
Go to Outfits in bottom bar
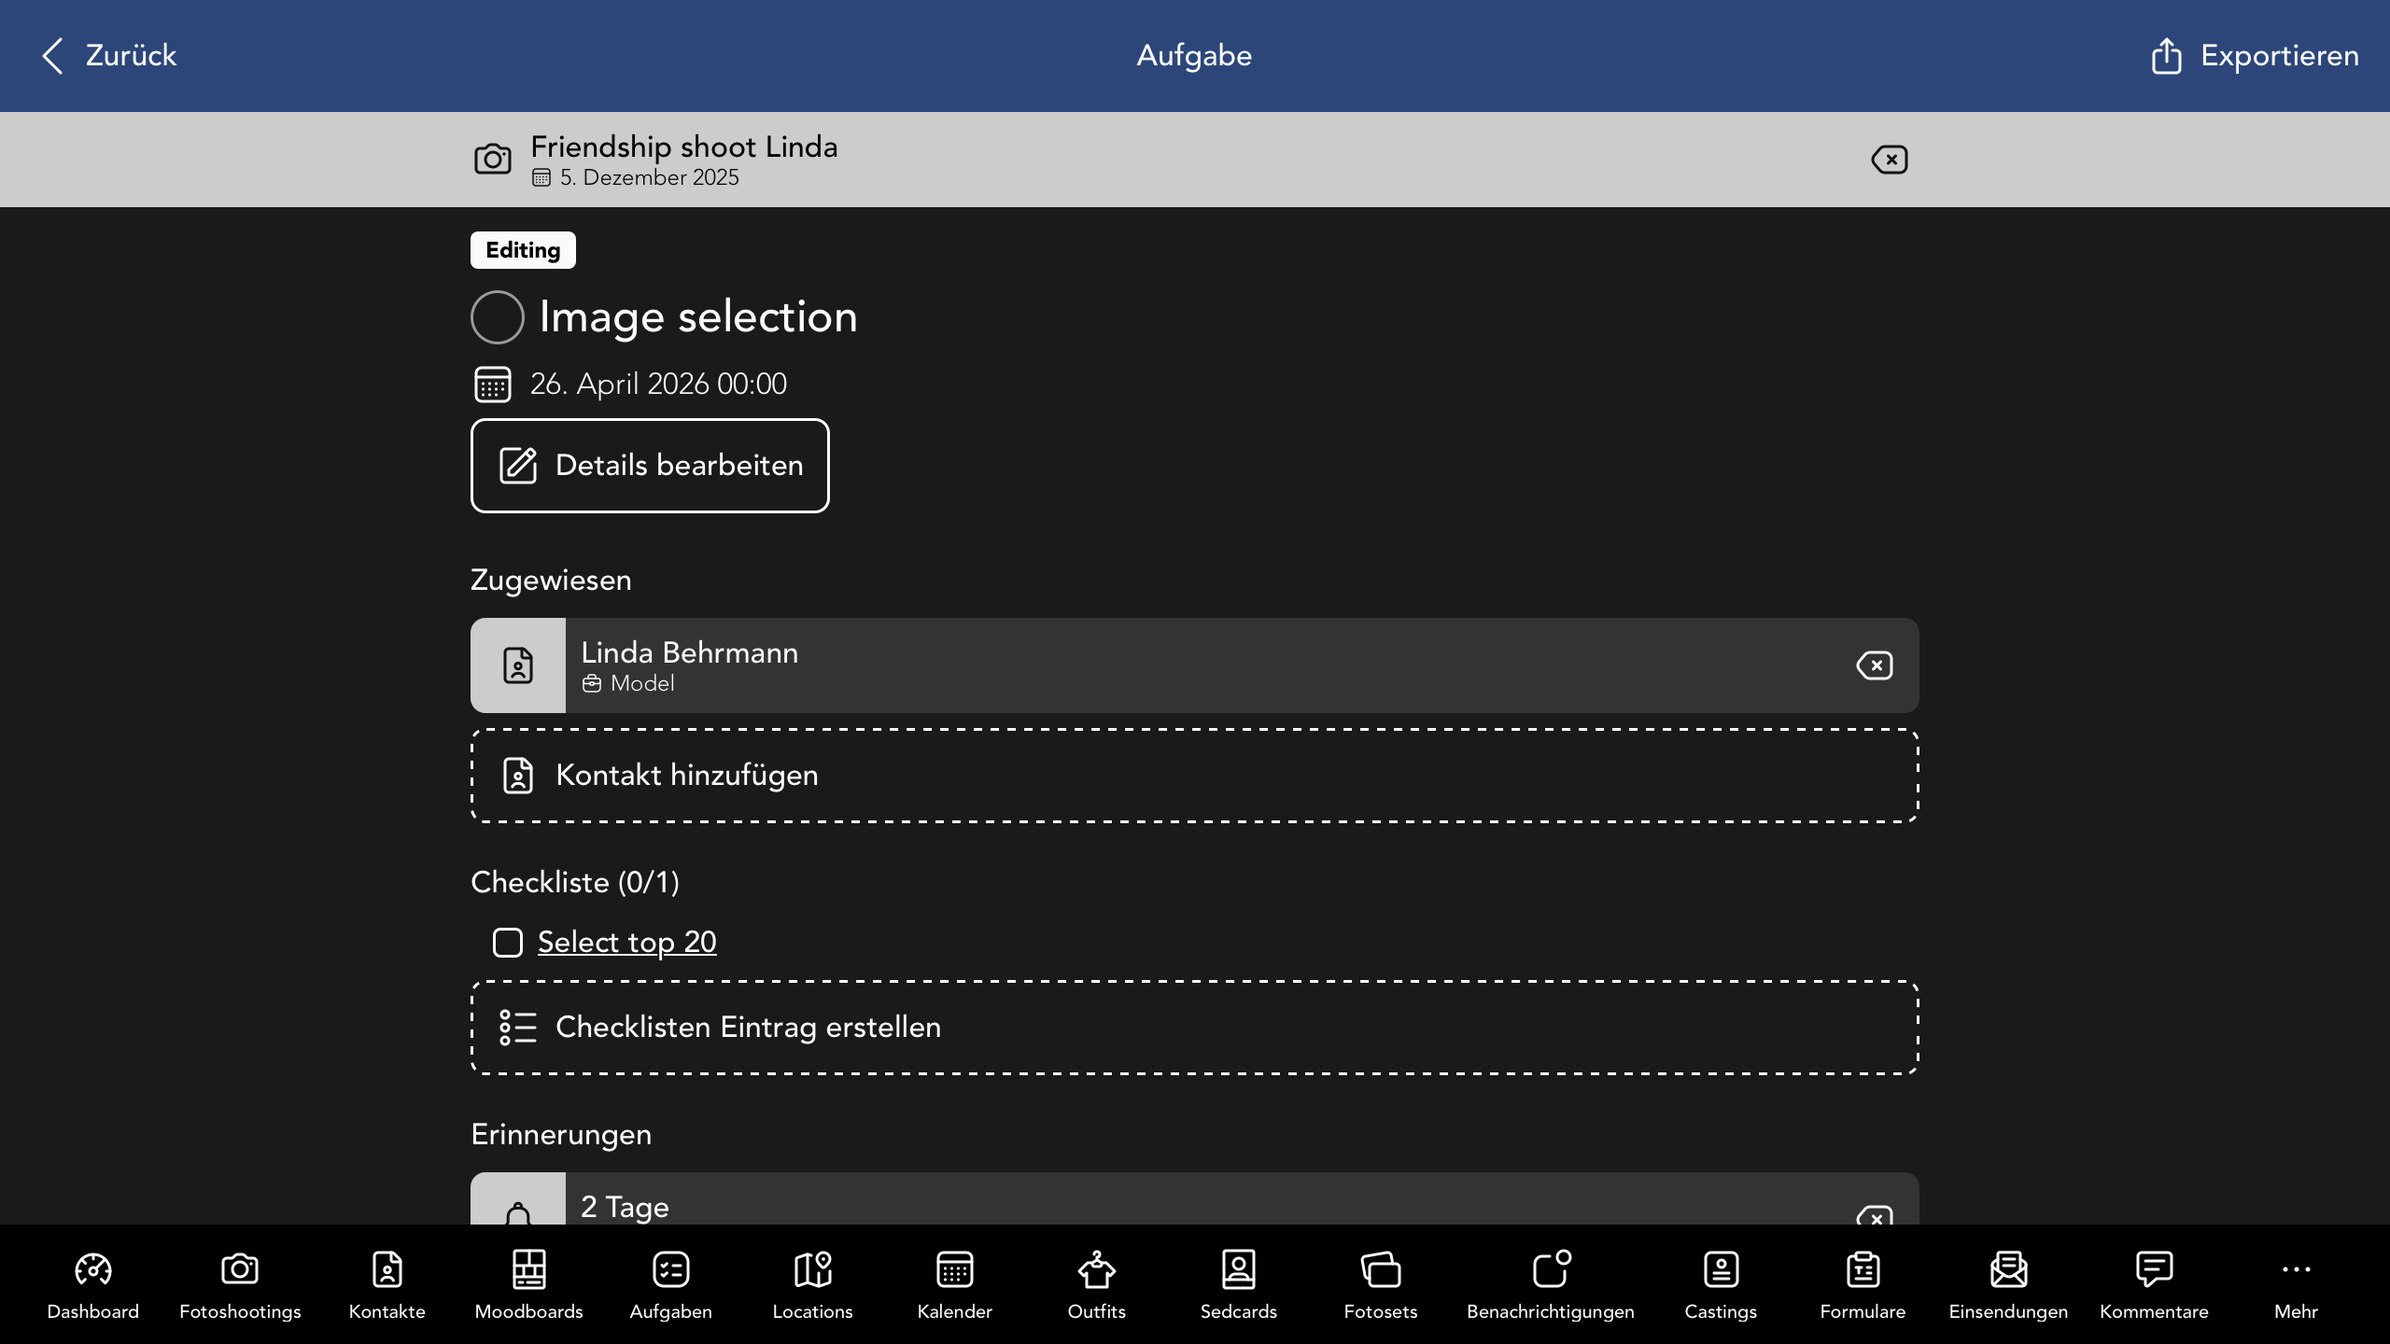pos(1096,1283)
